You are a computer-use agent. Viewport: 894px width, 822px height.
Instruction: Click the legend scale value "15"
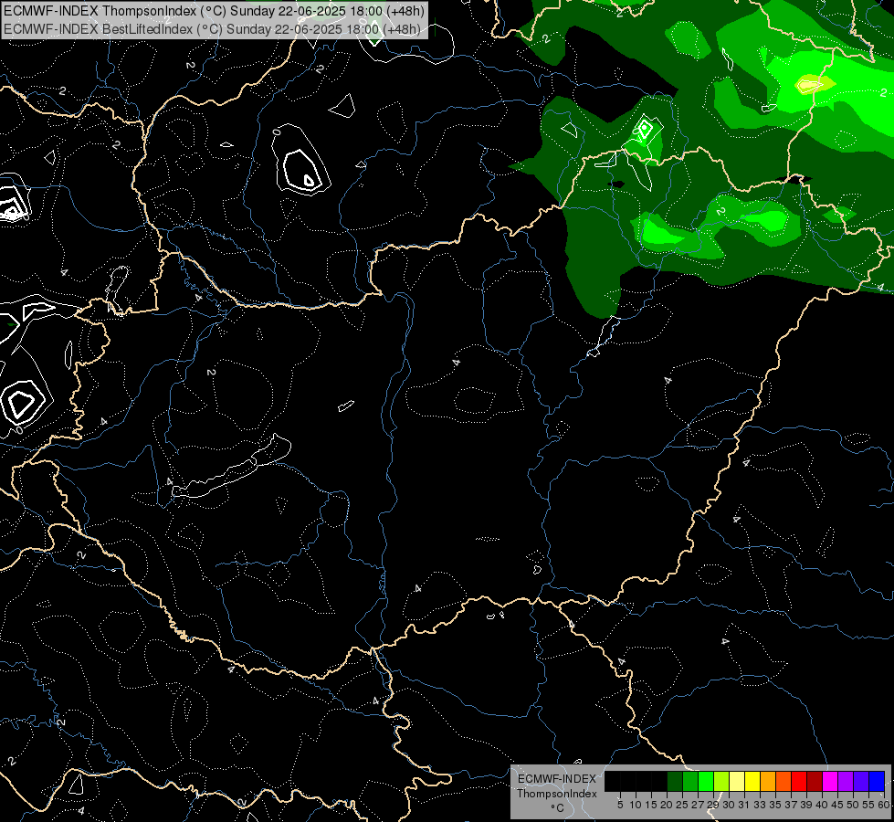(651, 805)
